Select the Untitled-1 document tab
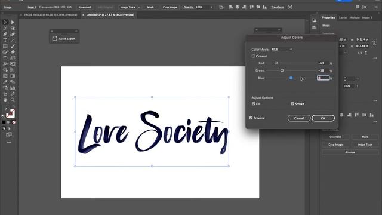This screenshot has width=382, height=215. point(110,15)
